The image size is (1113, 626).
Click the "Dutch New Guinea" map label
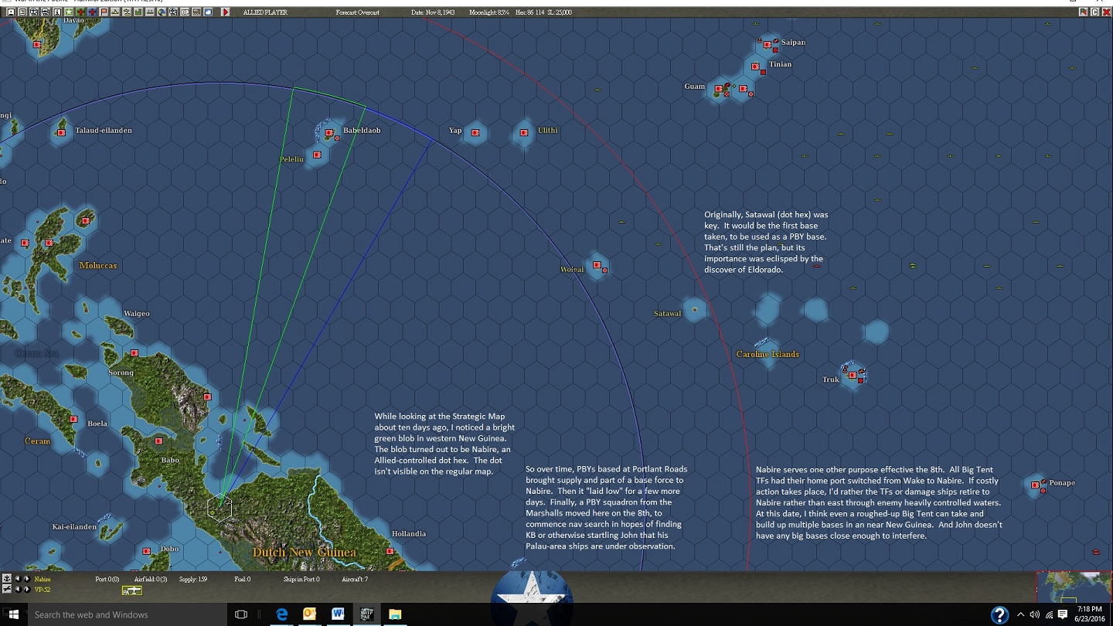point(305,552)
